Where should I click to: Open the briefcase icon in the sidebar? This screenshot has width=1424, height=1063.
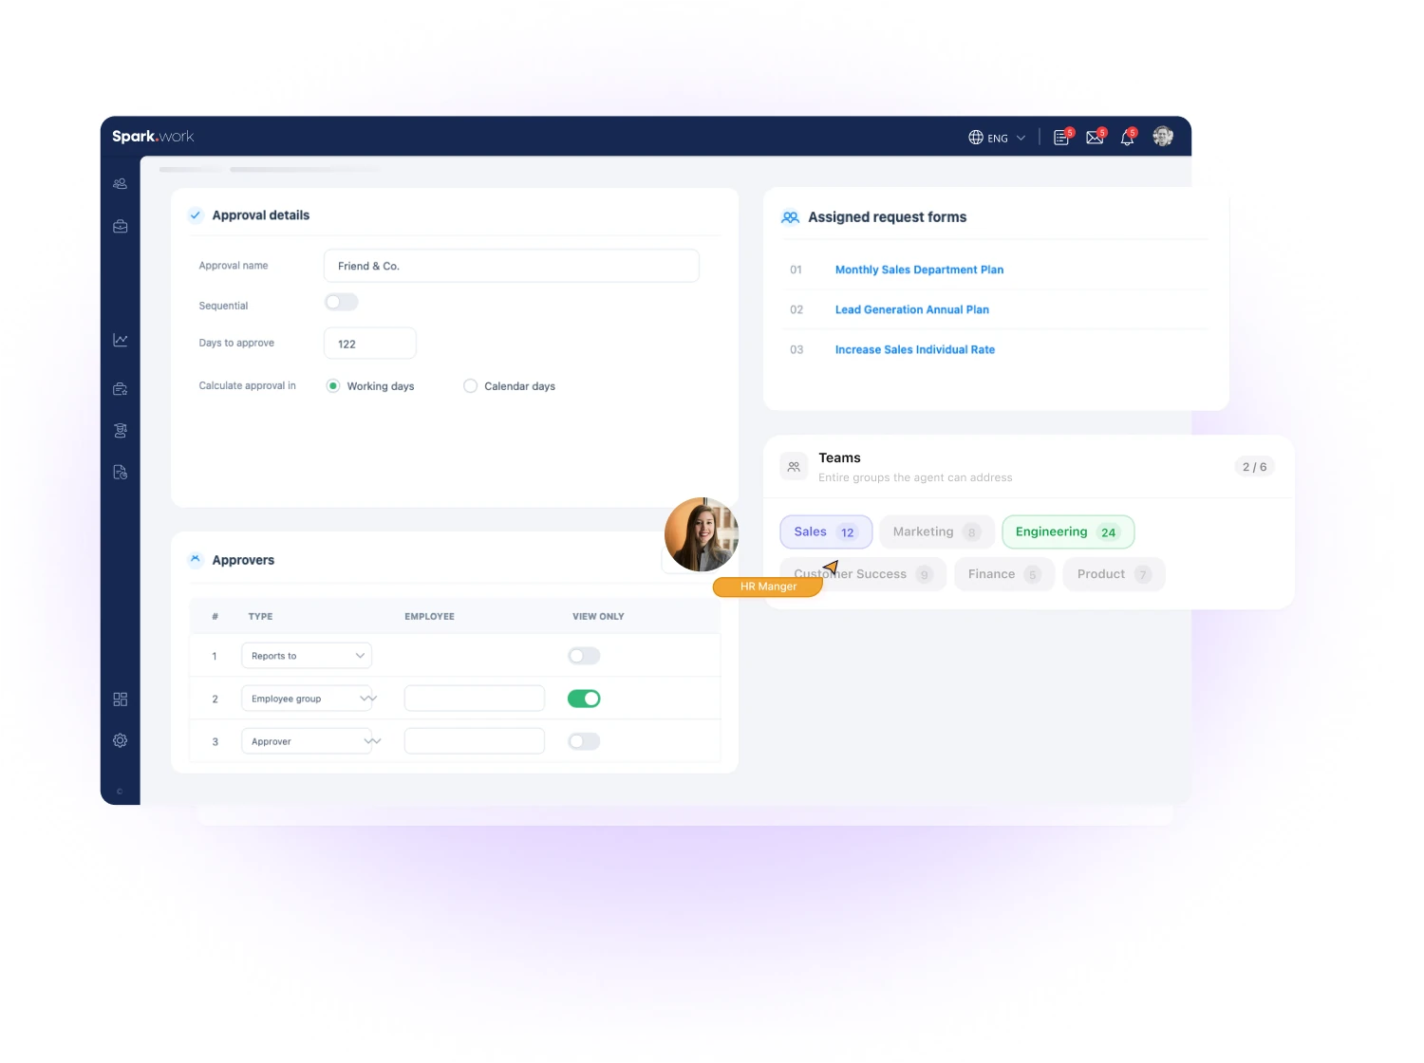[120, 227]
